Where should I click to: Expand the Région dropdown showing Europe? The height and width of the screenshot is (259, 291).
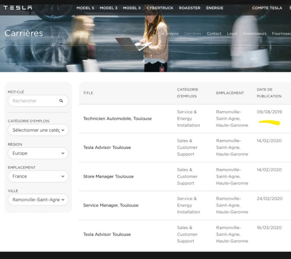coord(38,153)
